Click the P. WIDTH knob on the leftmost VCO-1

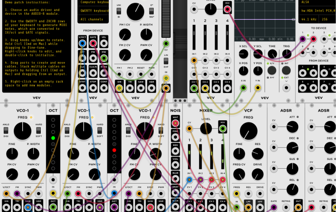point(34,154)
